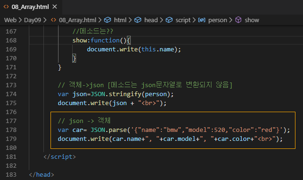Screen dimensions: 303x180
Task: Click the comment '// json -> 객체'
Action: tap(84, 121)
